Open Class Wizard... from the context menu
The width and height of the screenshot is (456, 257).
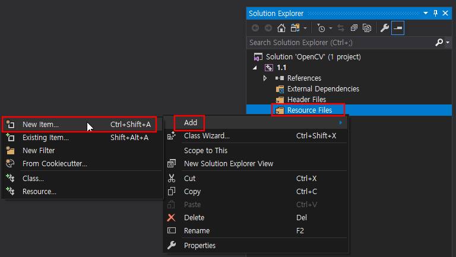tap(206, 136)
